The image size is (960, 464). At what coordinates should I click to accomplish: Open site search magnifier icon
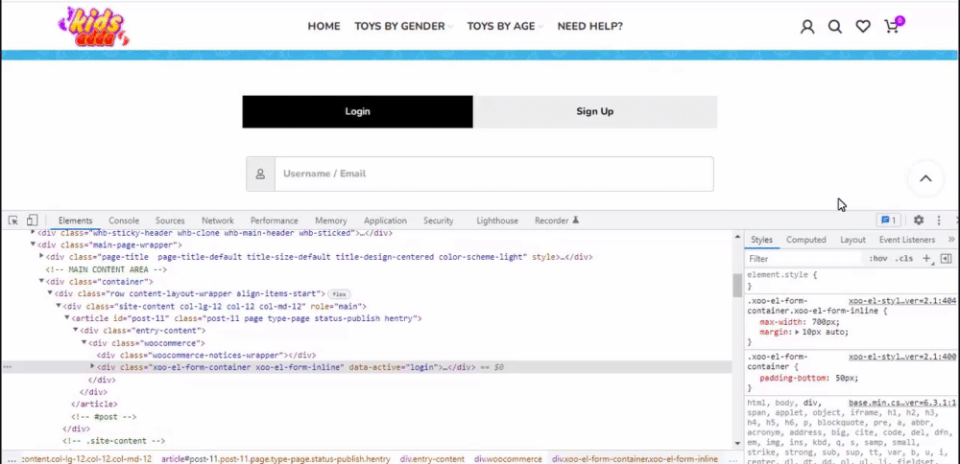click(x=835, y=26)
